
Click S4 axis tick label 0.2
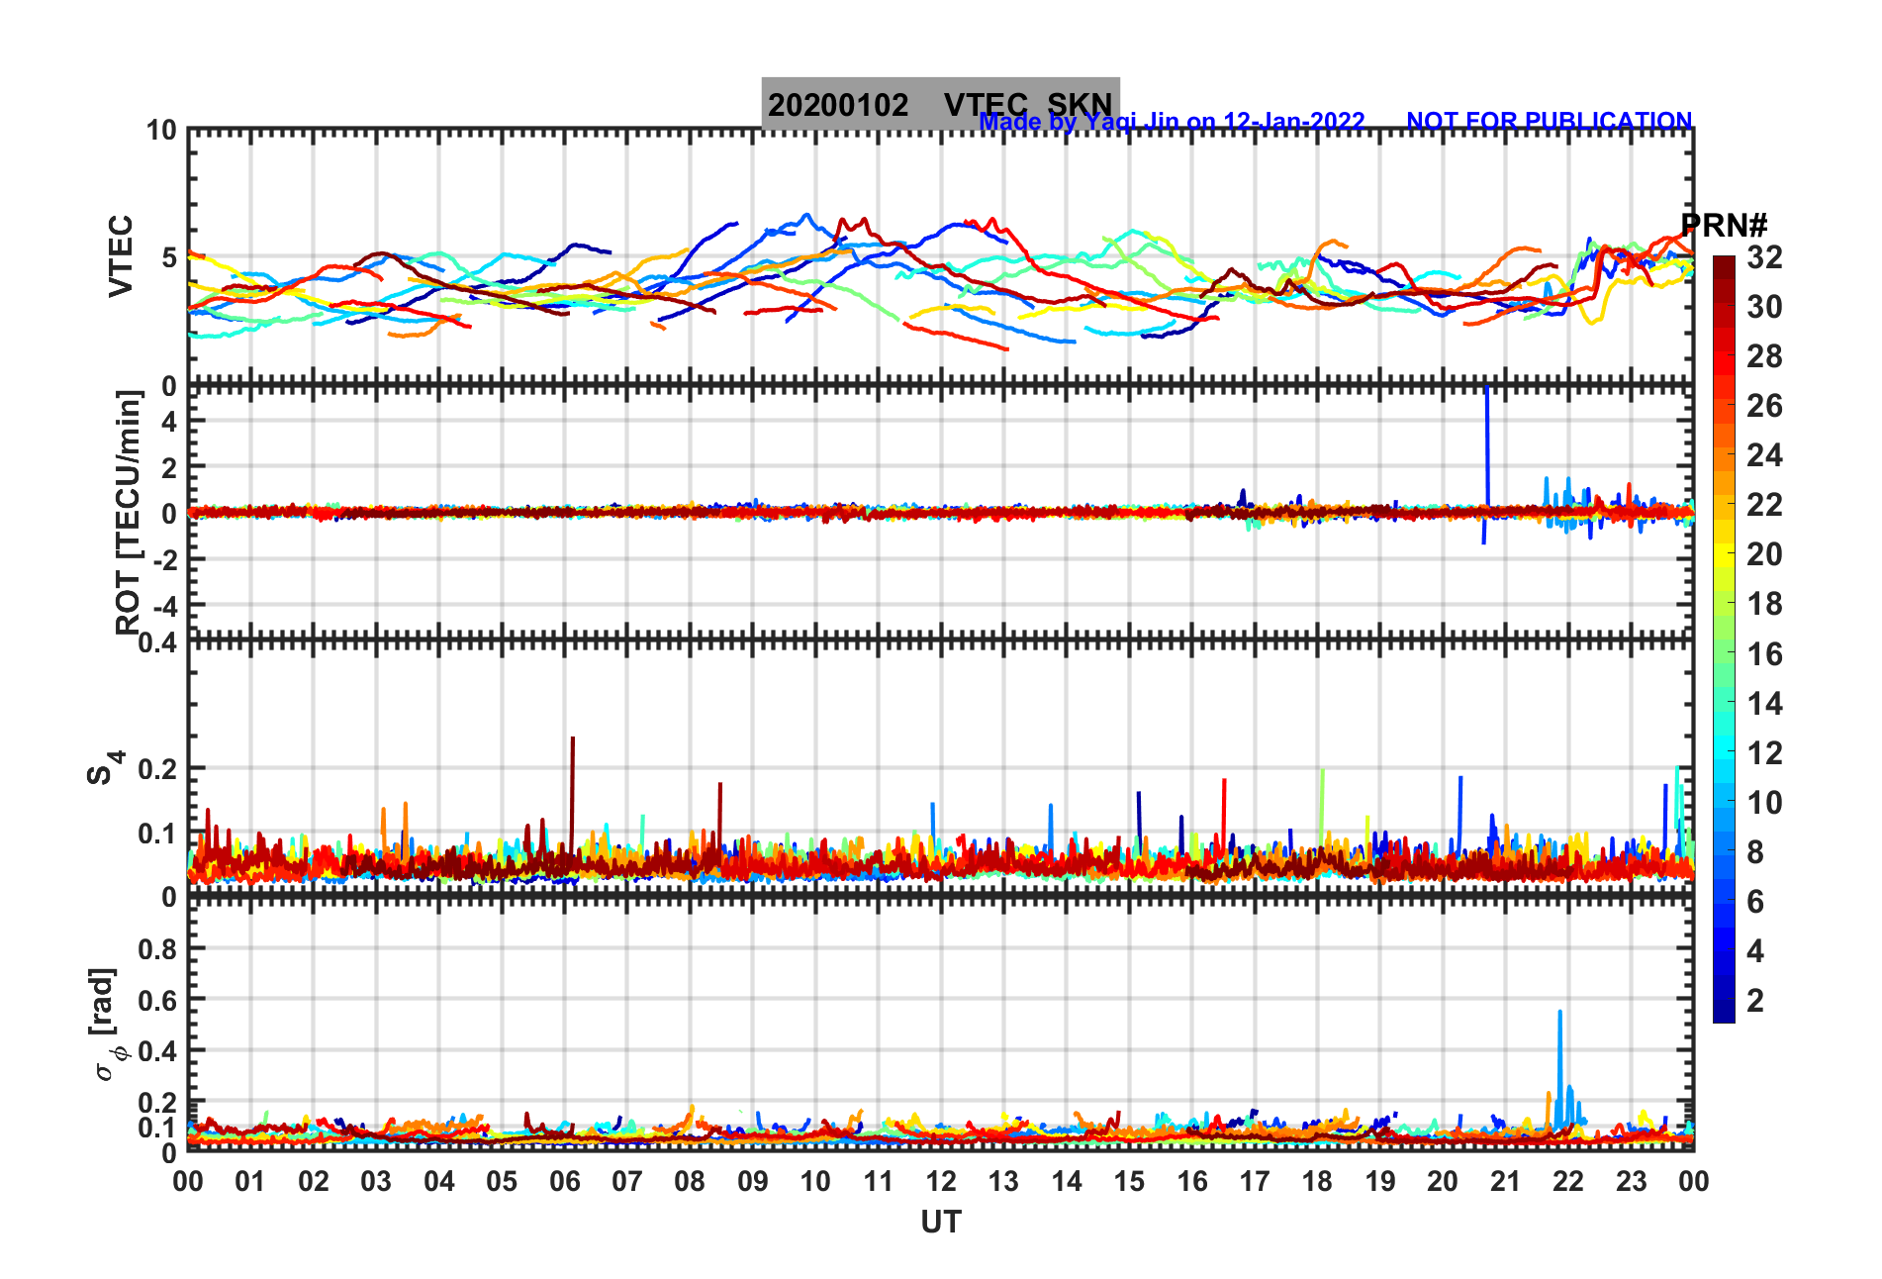(158, 768)
